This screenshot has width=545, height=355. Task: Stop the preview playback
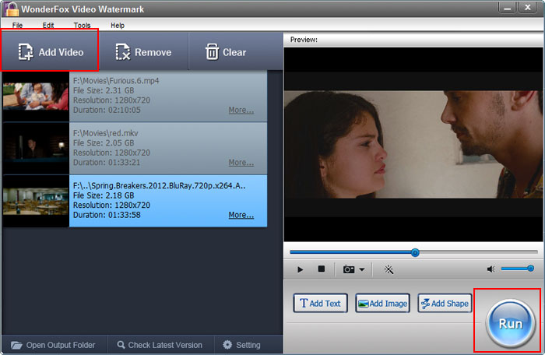[x=322, y=269]
